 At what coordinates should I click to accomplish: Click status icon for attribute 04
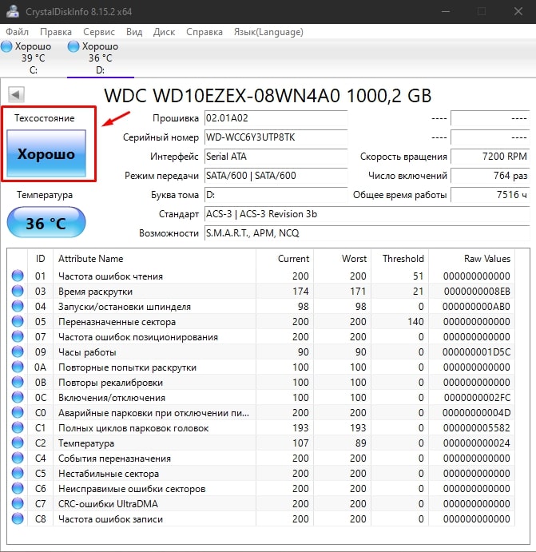[x=18, y=306]
